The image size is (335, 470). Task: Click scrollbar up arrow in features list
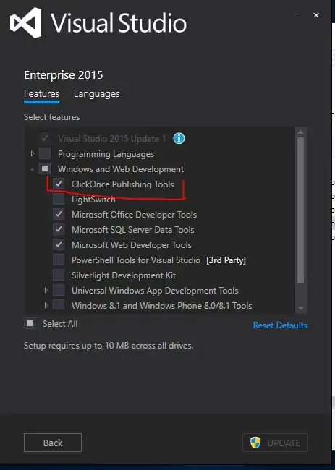pos(301,132)
